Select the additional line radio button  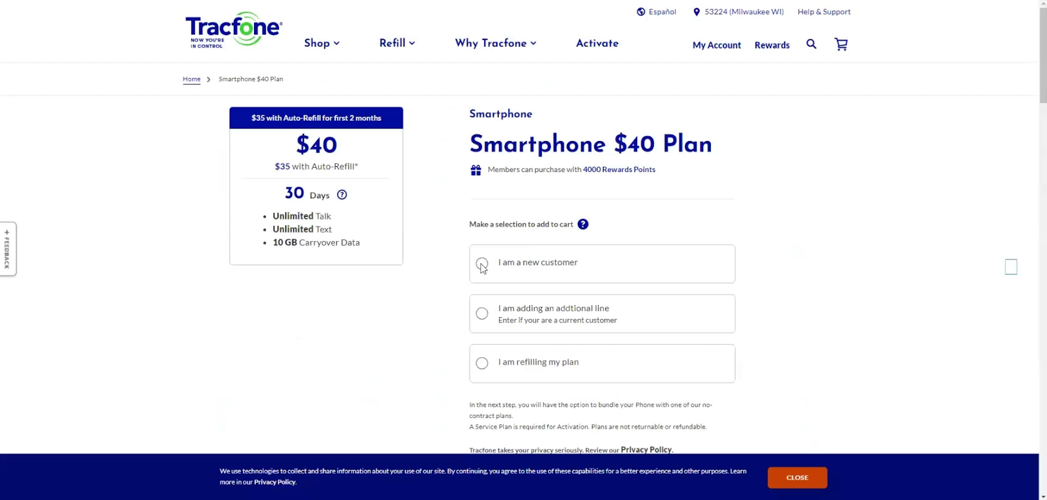pos(482,314)
